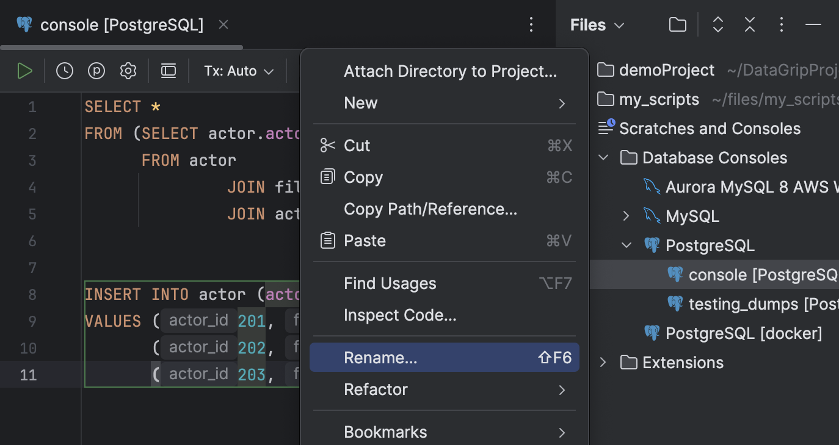Open the Files panel options kebab menu
The height and width of the screenshot is (445, 839).
click(x=781, y=24)
